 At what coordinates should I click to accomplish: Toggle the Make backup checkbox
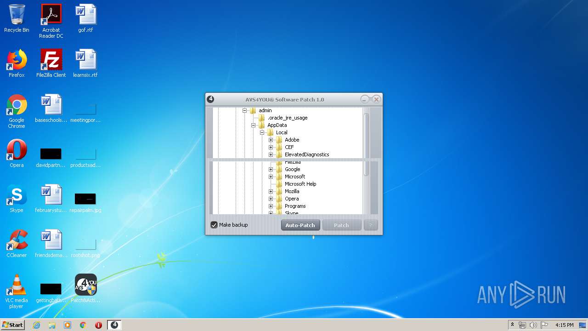coord(214,225)
